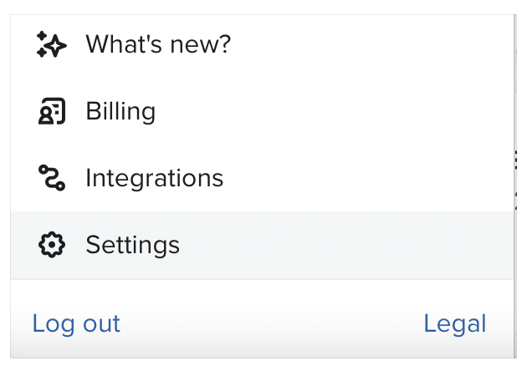Click the "Integrations" text label
The width and height of the screenshot is (527, 371).
pyautogui.click(x=154, y=178)
